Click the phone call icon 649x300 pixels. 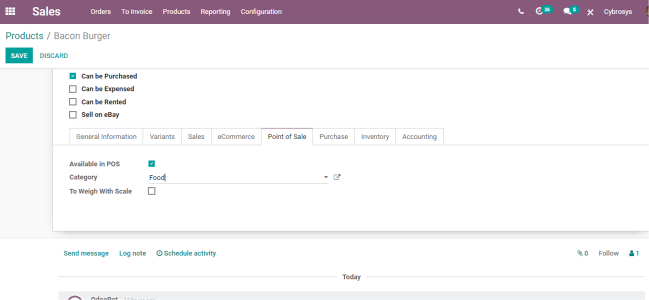pyautogui.click(x=521, y=12)
